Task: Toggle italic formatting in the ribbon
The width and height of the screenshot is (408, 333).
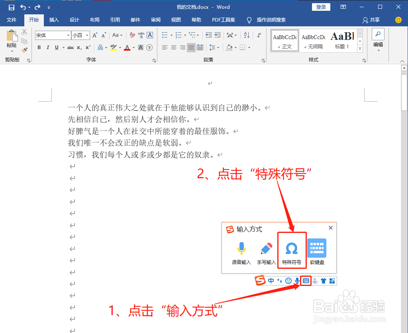Action: (48, 47)
